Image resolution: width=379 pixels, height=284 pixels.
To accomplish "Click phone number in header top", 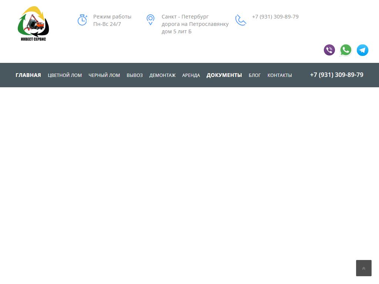I will tap(275, 17).
